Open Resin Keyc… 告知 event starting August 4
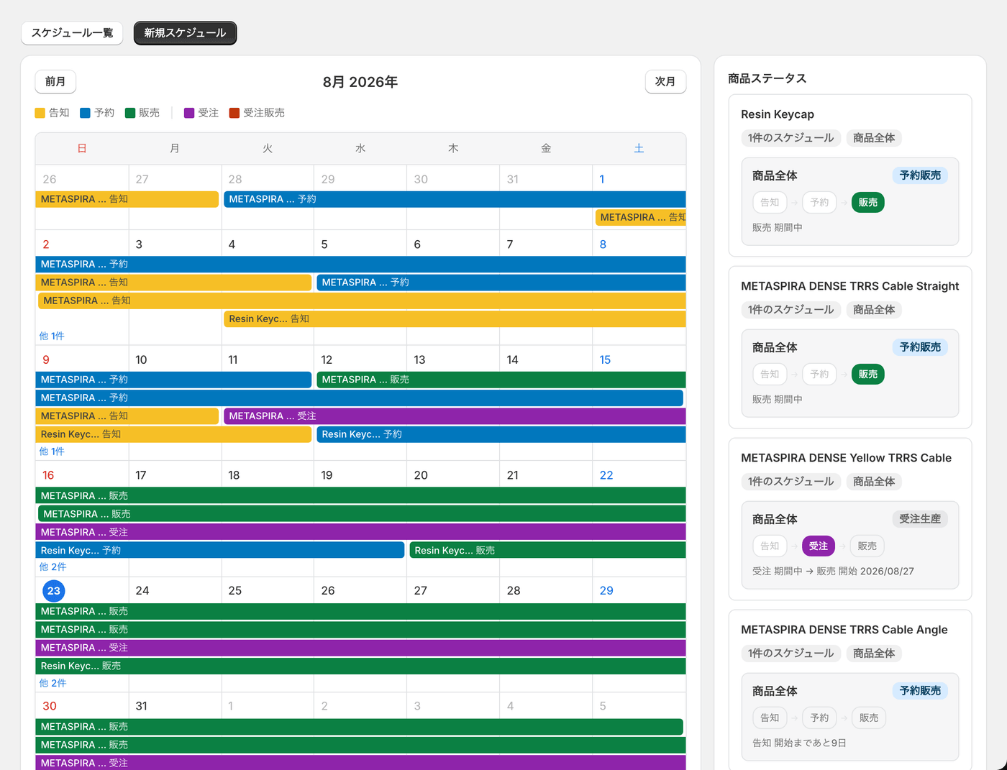Image resolution: width=1007 pixels, height=770 pixels. tap(455, 318)
